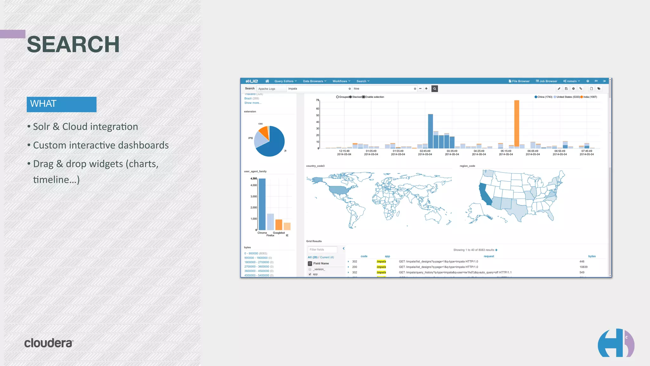
Task: Click the Filter fields input
Action: click(x=322, y=250)
